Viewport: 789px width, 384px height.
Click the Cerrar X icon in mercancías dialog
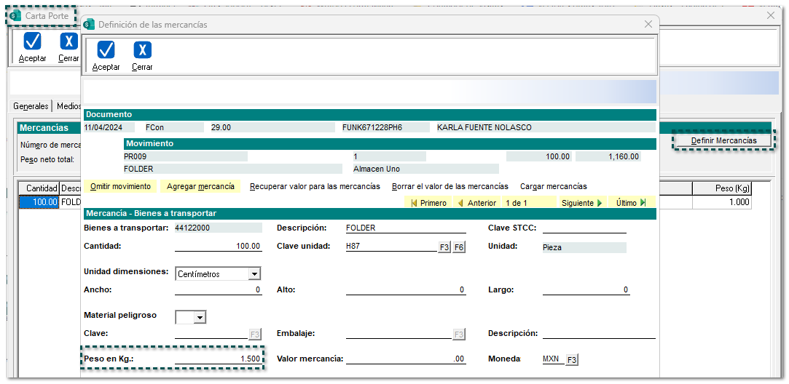(x=142, y=50)
